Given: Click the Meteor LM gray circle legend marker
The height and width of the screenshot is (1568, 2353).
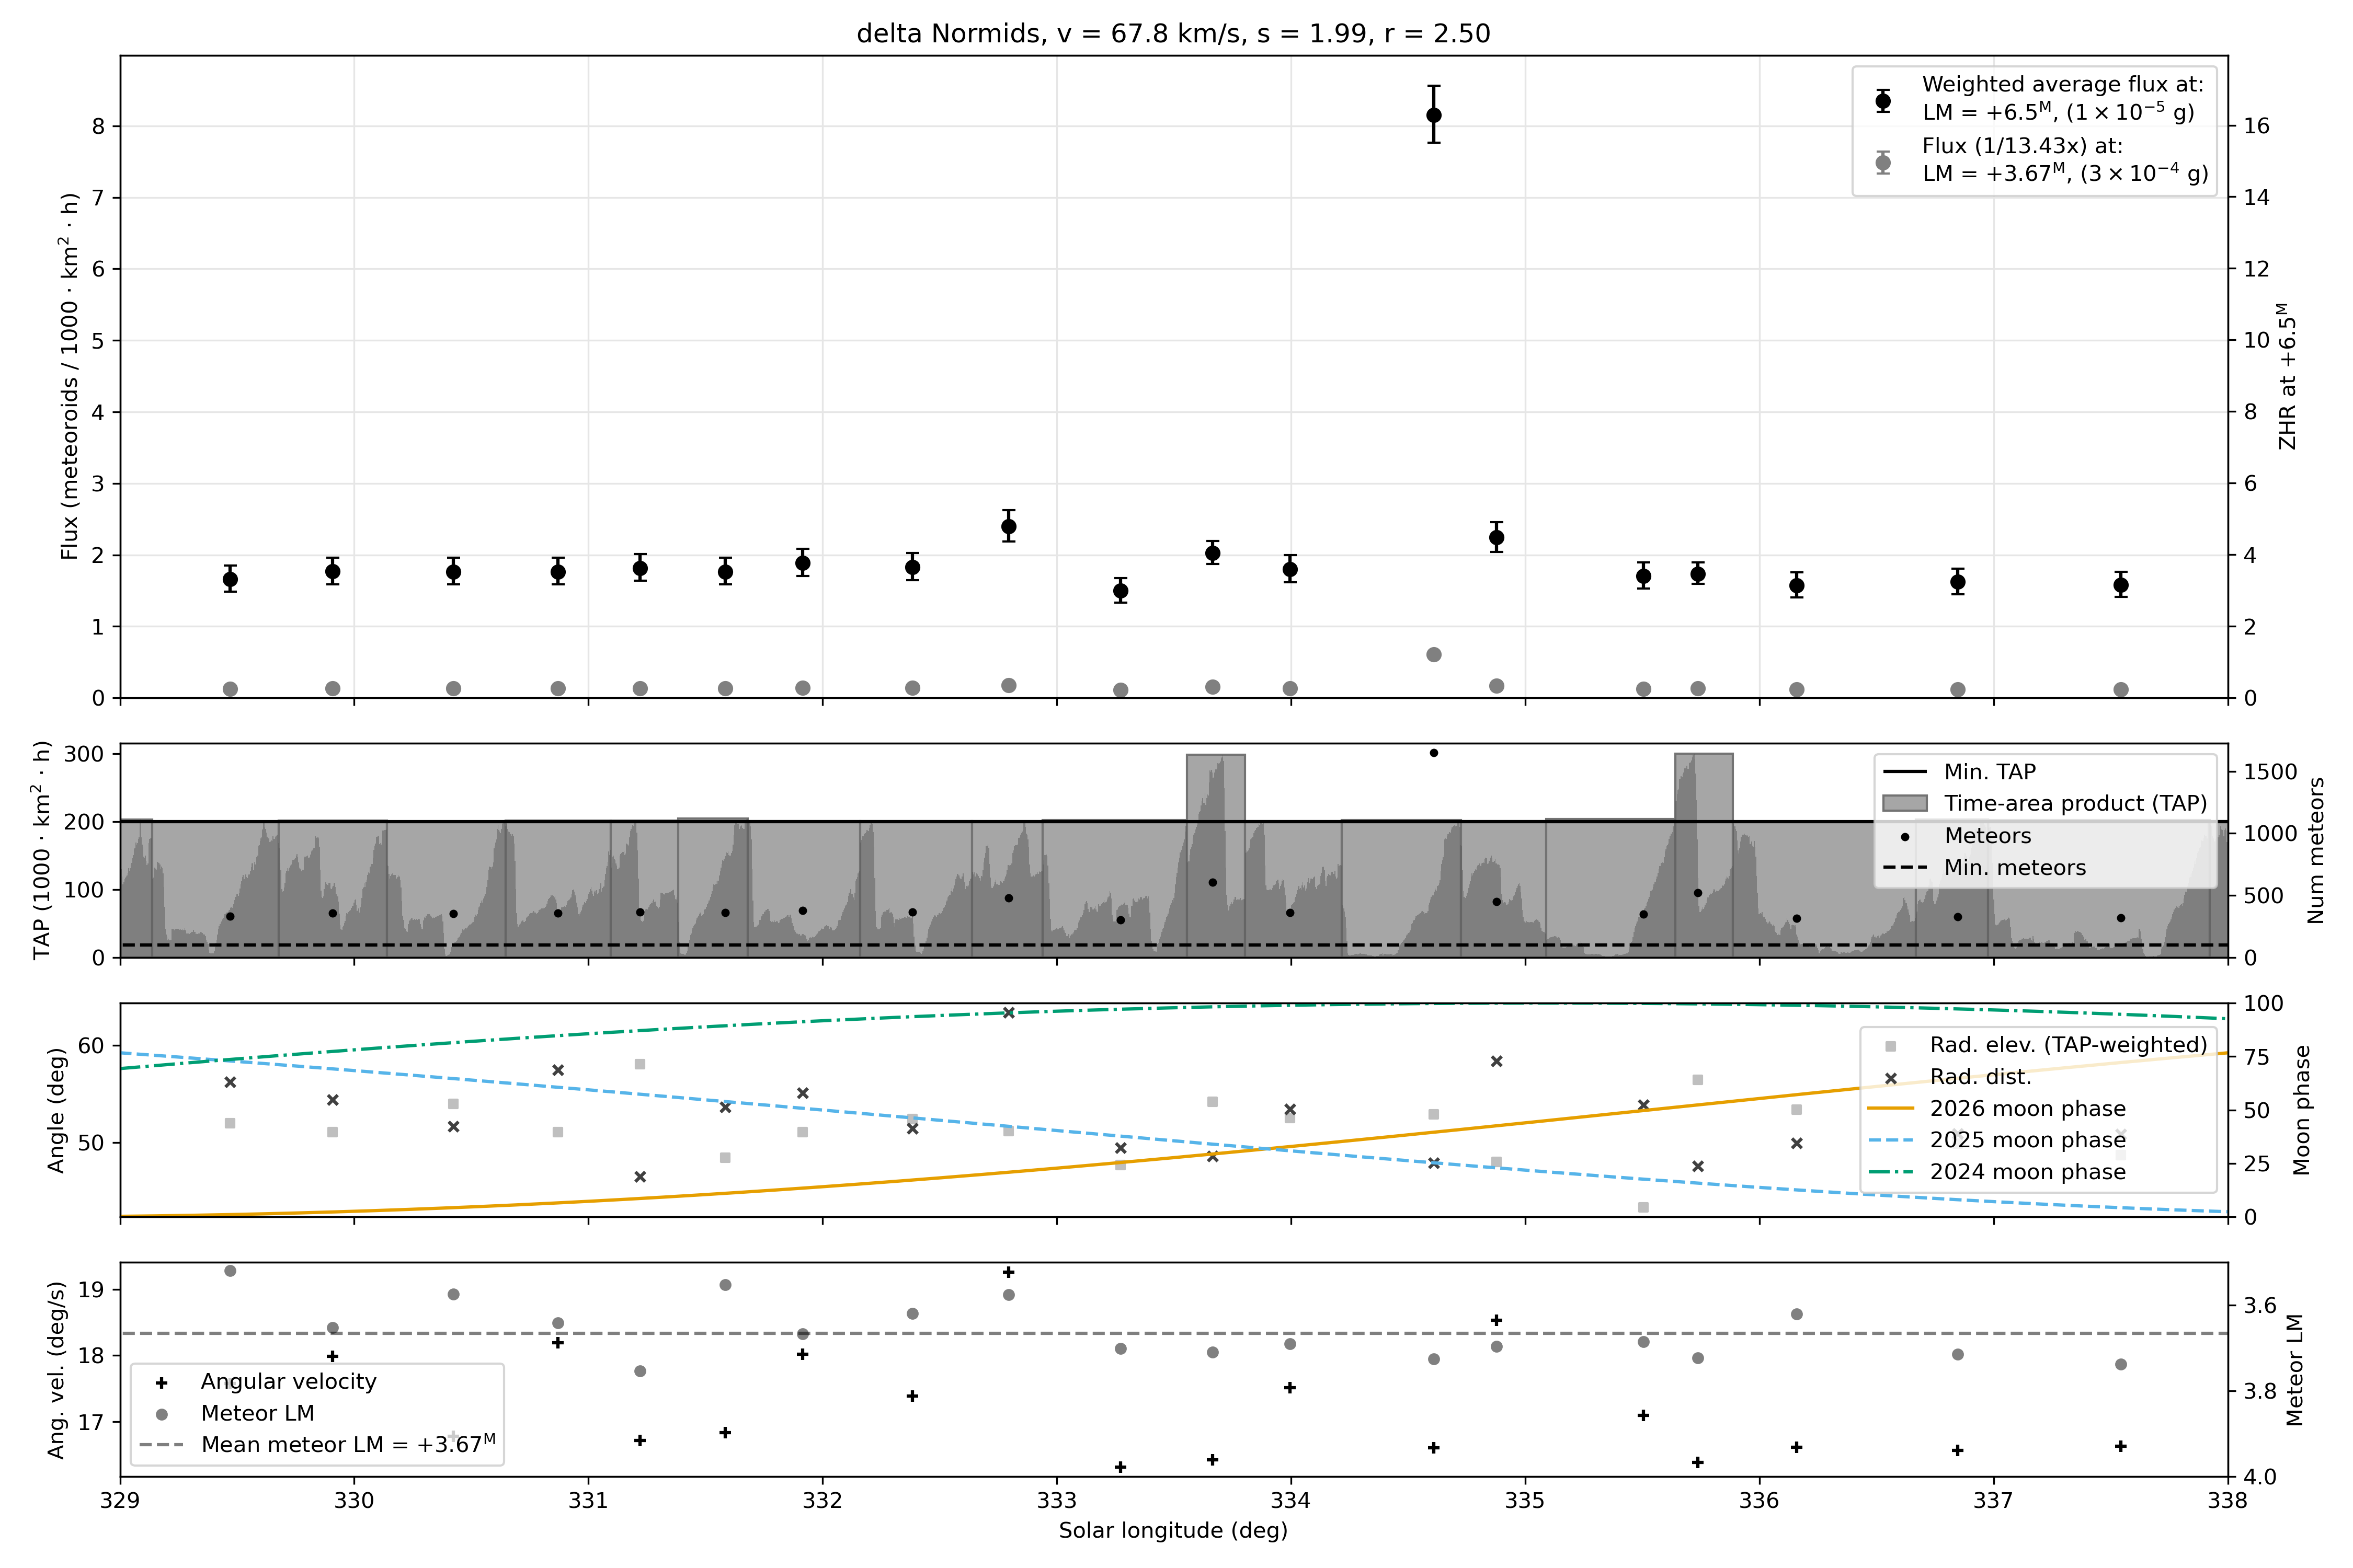Looking at the screenshot, I should pos(161,1414).
